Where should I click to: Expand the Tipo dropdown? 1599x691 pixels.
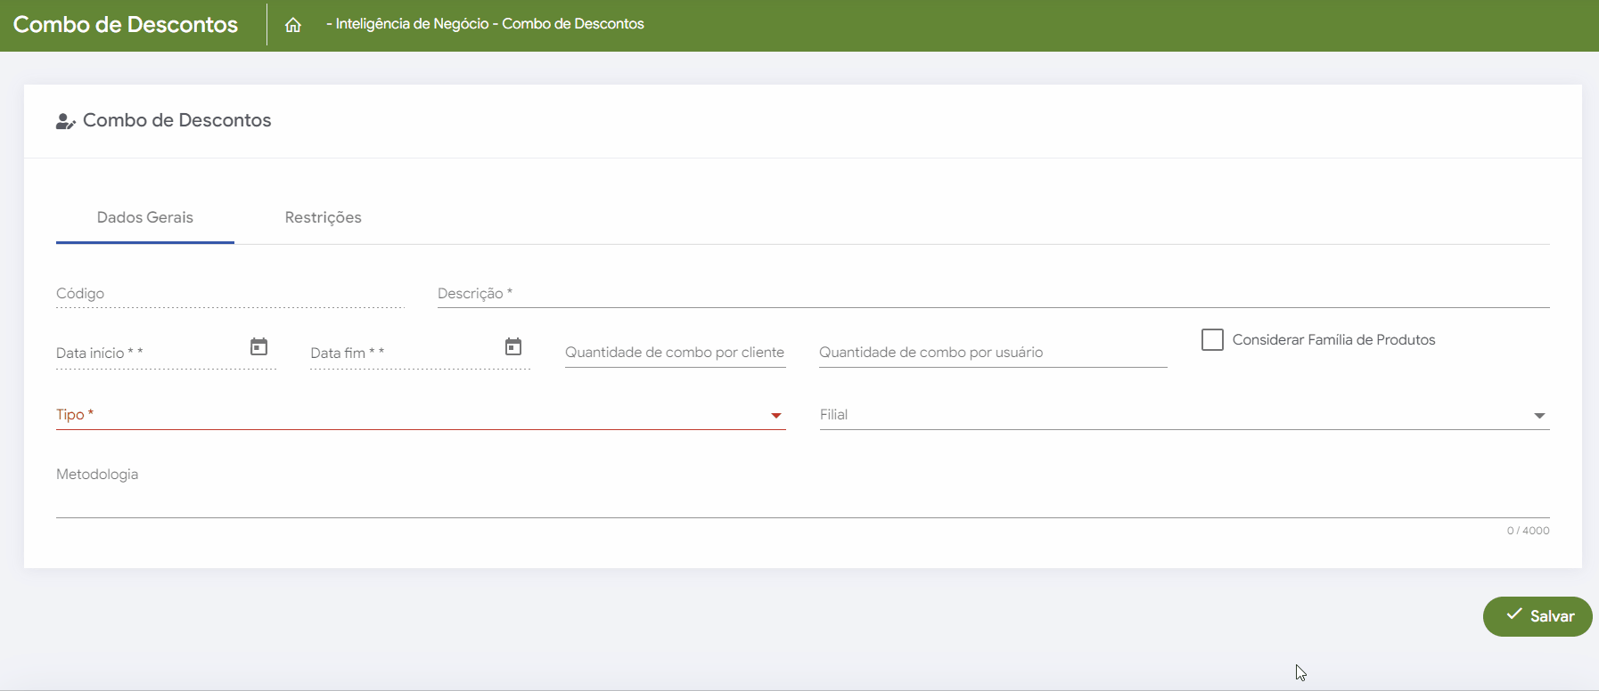click(775, 416)
